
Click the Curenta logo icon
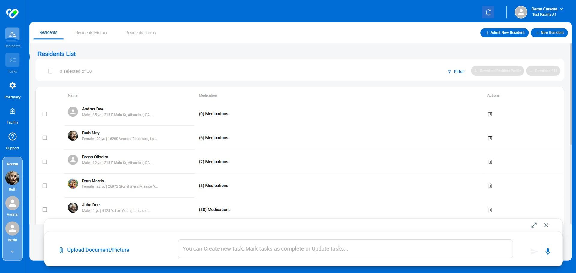tap(12, 13)
